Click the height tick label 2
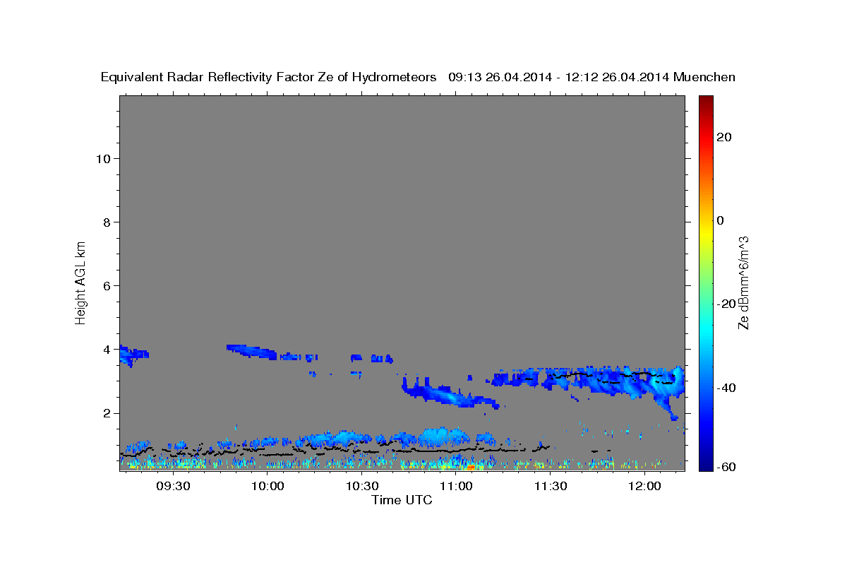847x565 pixels. point(105,413)
